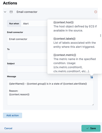This screenshot has height=133, width=102.
Task: Remove the Email connector action
Action: point(96,12)
